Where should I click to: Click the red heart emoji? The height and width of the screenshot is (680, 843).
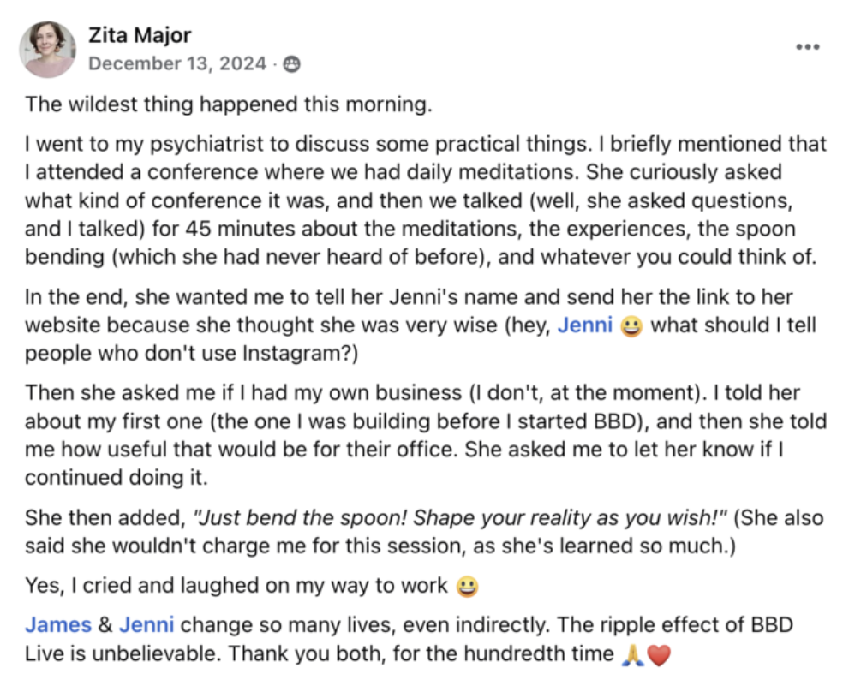pos(658,655)
